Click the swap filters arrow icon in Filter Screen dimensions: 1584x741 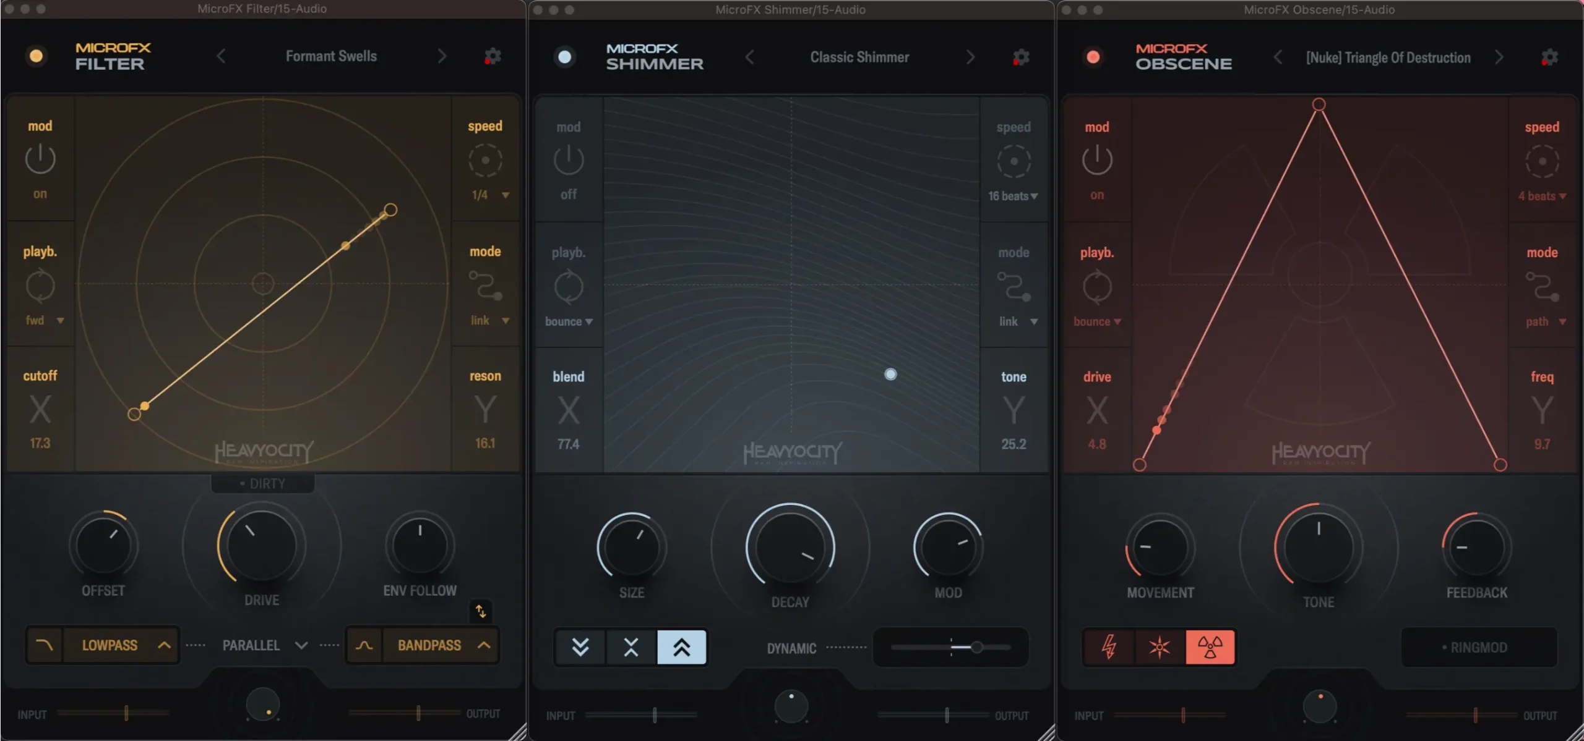coord(481,612)
